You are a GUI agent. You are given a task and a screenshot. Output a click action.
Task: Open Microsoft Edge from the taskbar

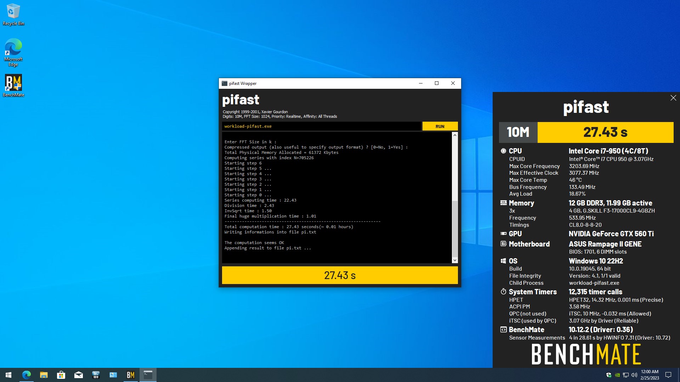tap(26, 375)
